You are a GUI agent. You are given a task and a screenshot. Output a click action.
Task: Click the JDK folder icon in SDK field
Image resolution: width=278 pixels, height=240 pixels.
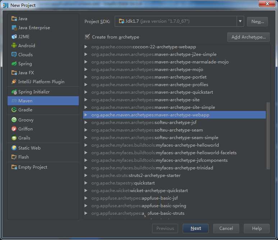click(122, 21)
